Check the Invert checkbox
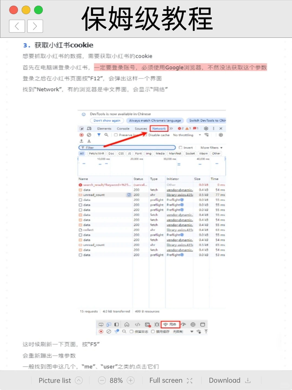292x390 pixels. [x=181, y=148]
